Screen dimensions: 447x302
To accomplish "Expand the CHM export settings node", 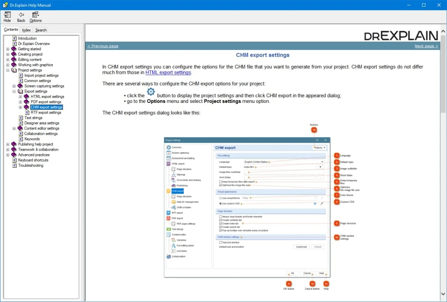I will [20, 107].
